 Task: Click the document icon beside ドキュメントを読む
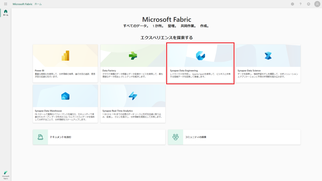40,137
